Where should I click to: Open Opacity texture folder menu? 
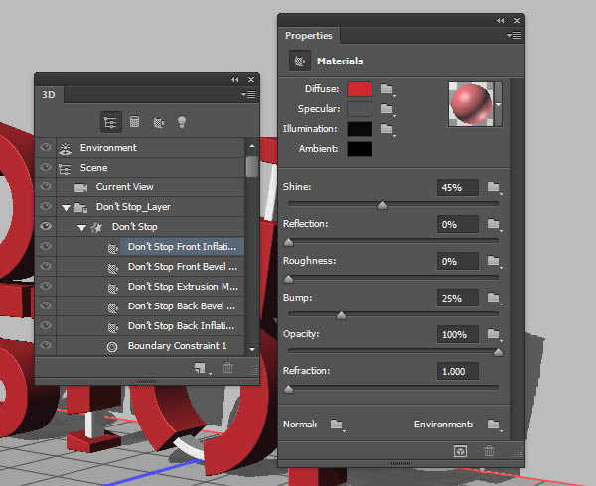coord(494,334)
